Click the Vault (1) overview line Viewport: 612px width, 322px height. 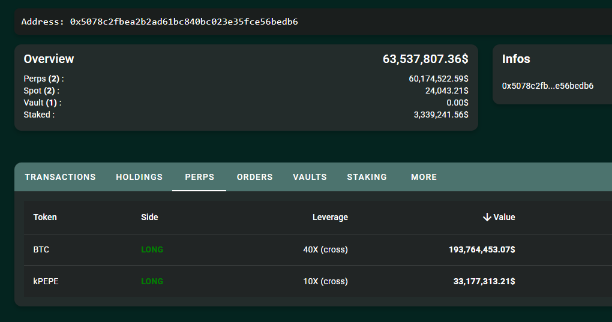[246, 103]
